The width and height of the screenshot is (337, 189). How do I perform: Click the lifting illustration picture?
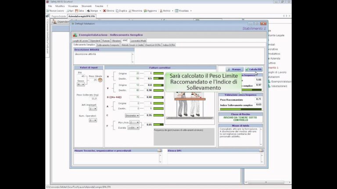(x=190, y=106)
